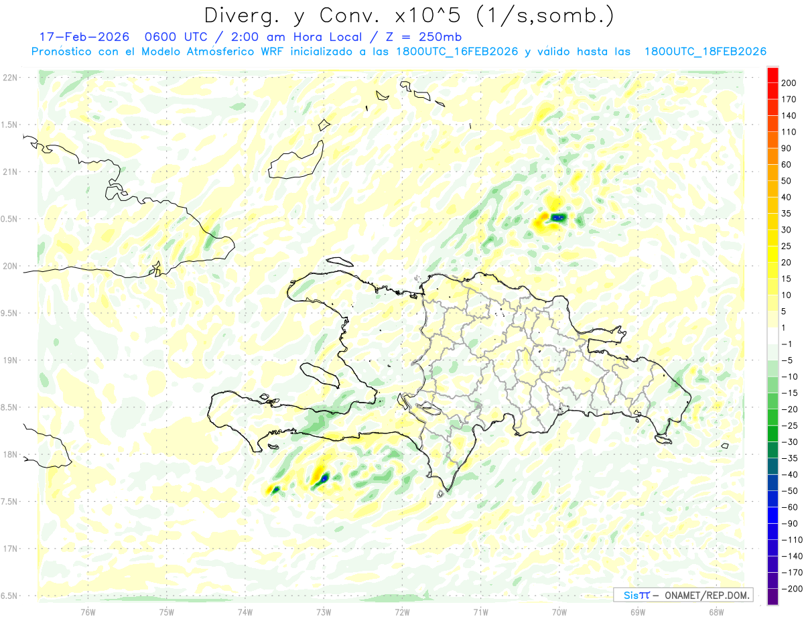Click the "1.5N" latitude label
804x621 pixels.
pos(10,125)
